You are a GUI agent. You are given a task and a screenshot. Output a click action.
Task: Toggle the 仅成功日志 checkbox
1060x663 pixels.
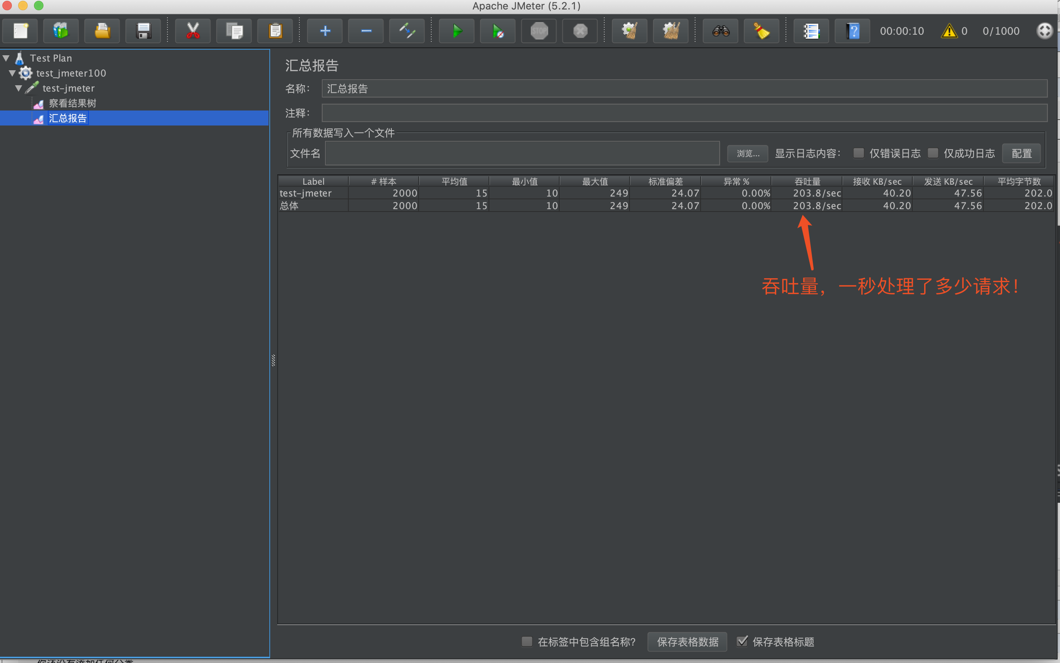933,153
